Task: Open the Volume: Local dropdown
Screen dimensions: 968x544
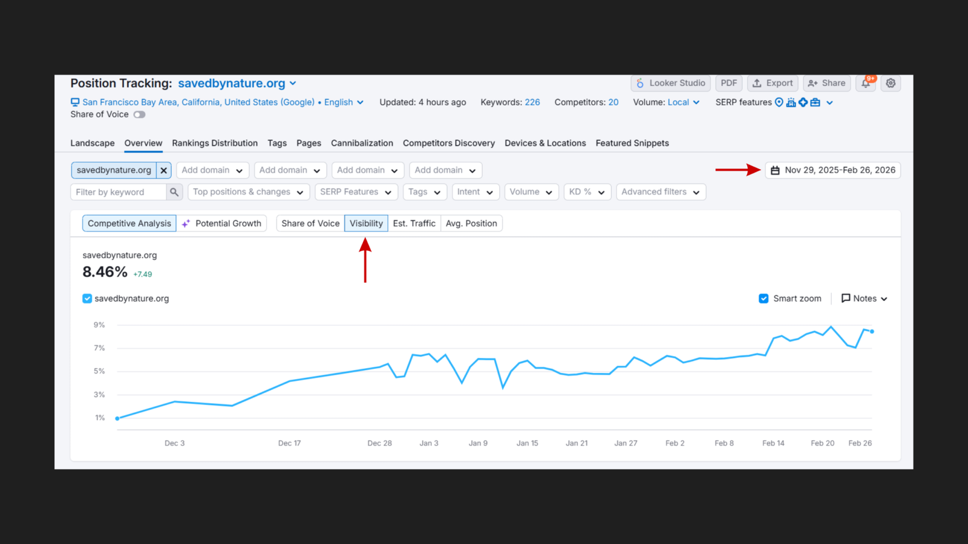Action: coord(683,102)
